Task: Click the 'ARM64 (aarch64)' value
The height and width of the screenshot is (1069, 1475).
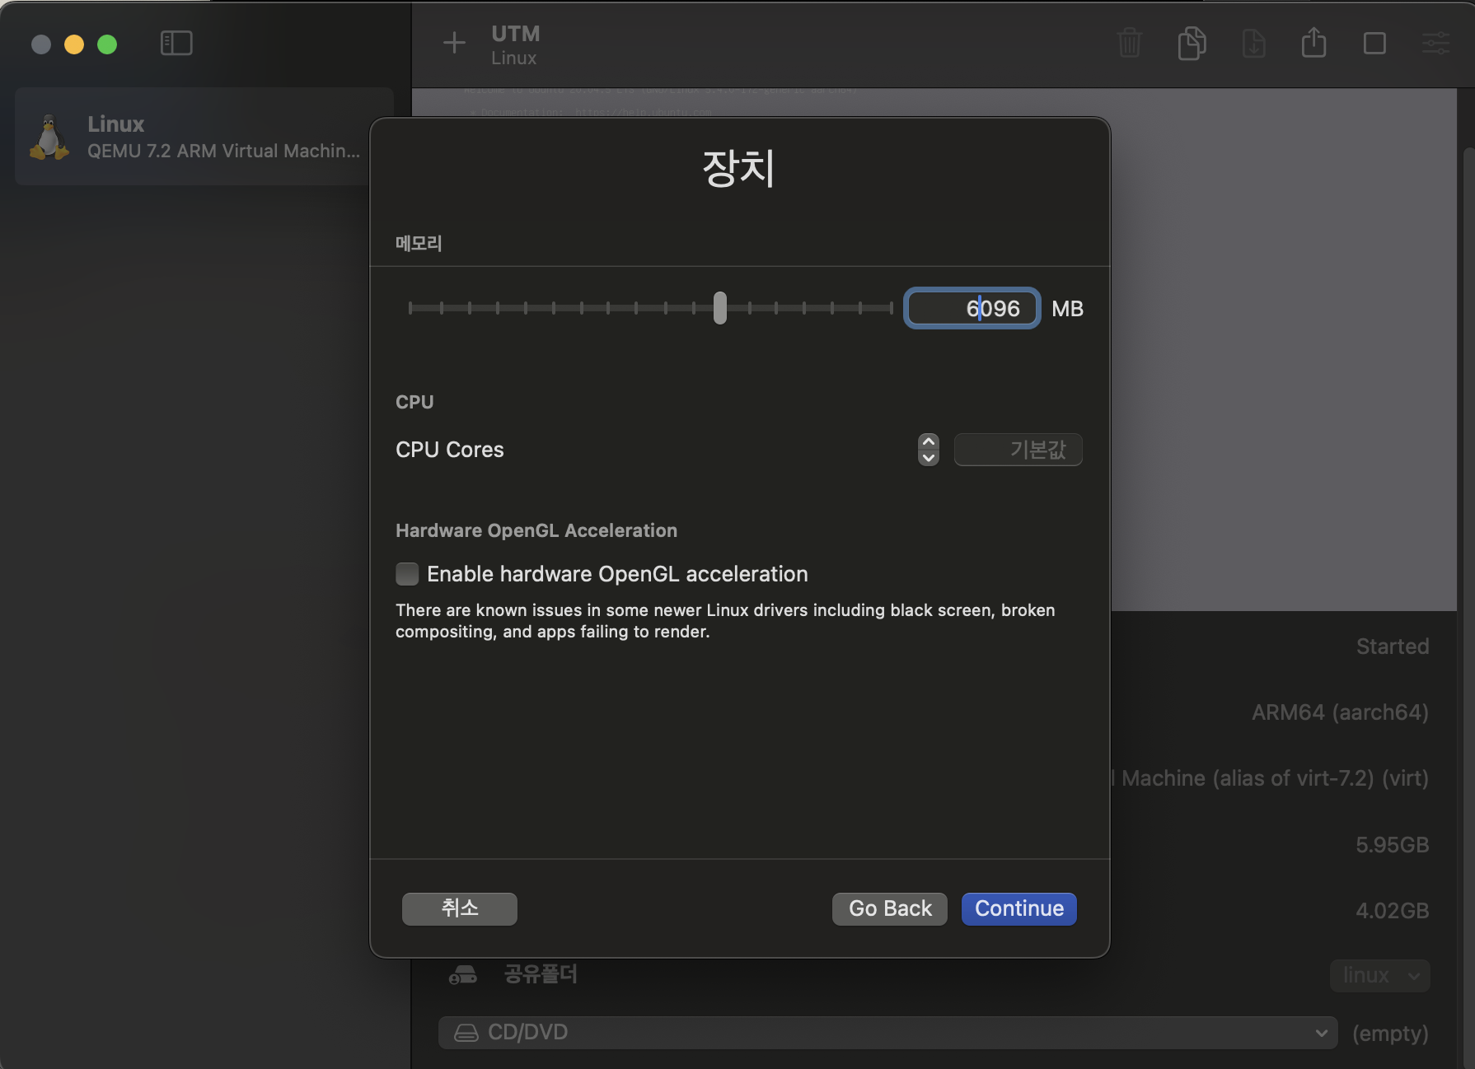Action: (x=1341, y=712)
